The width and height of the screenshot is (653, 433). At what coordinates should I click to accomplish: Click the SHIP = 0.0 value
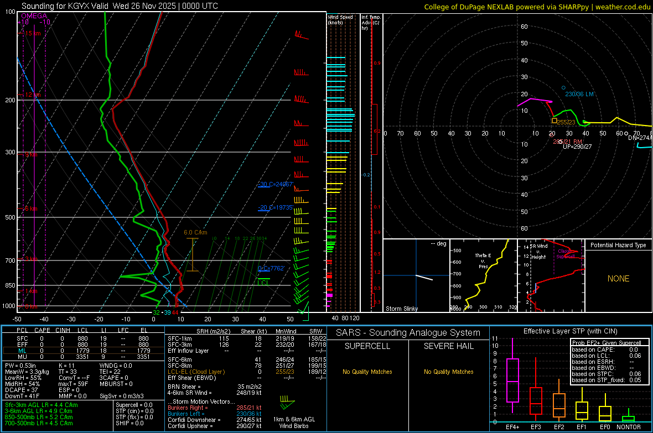(129, 423)
